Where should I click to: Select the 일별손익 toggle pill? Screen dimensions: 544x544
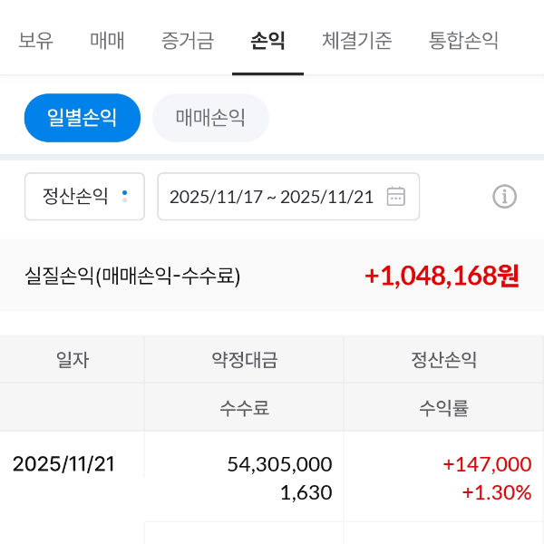click(83, 118)
